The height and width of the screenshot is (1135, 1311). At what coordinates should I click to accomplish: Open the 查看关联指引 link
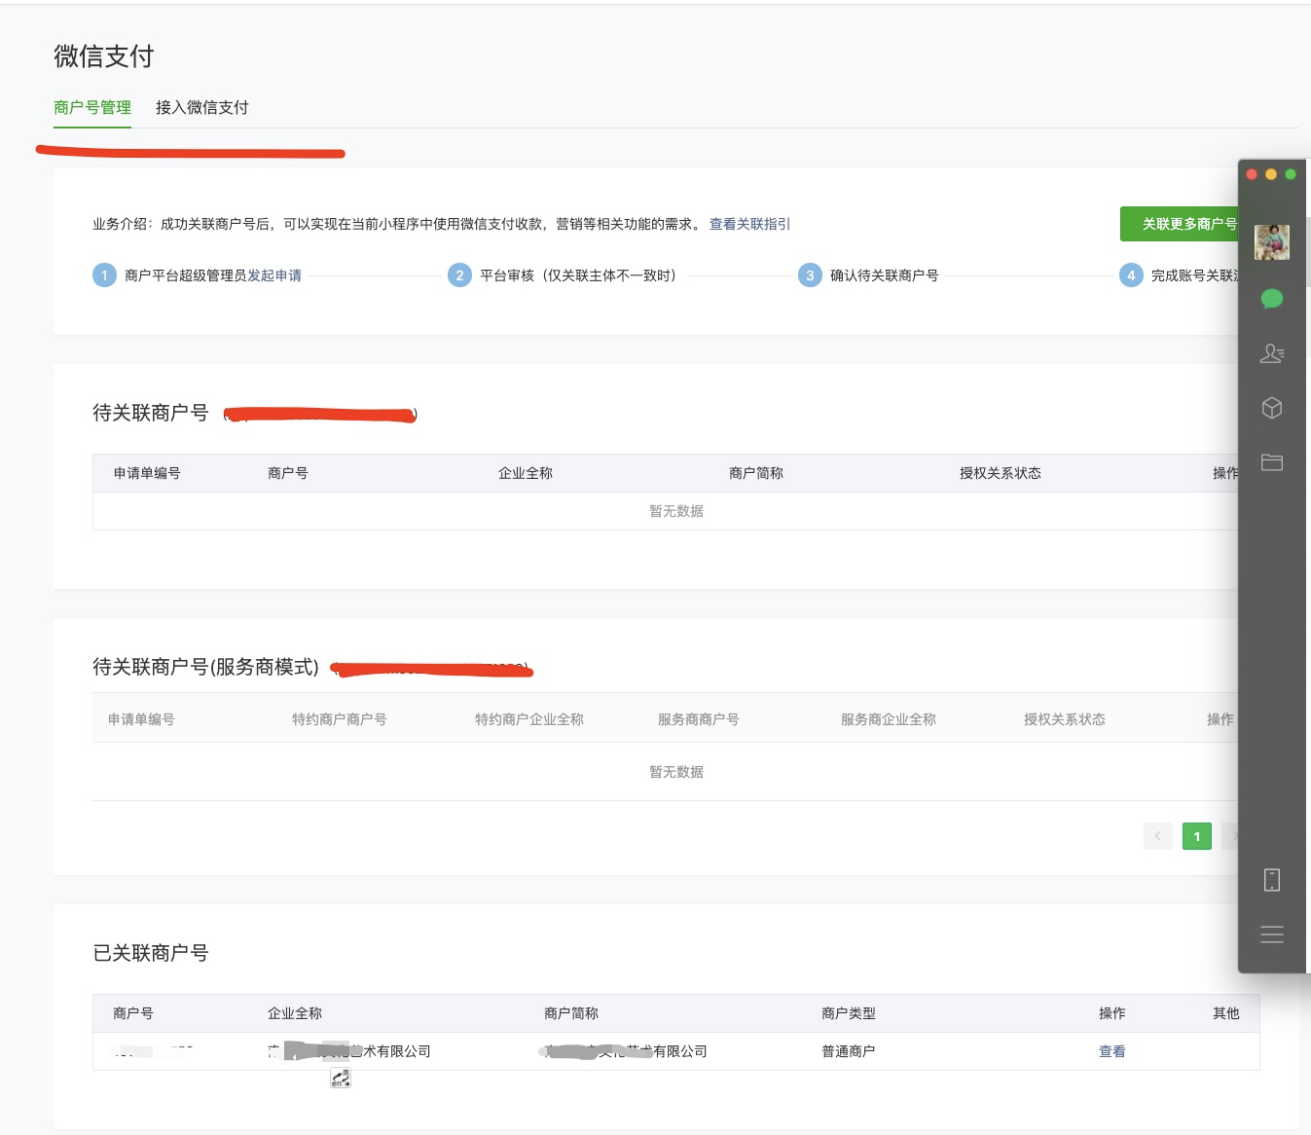click(x=749, y=224)
